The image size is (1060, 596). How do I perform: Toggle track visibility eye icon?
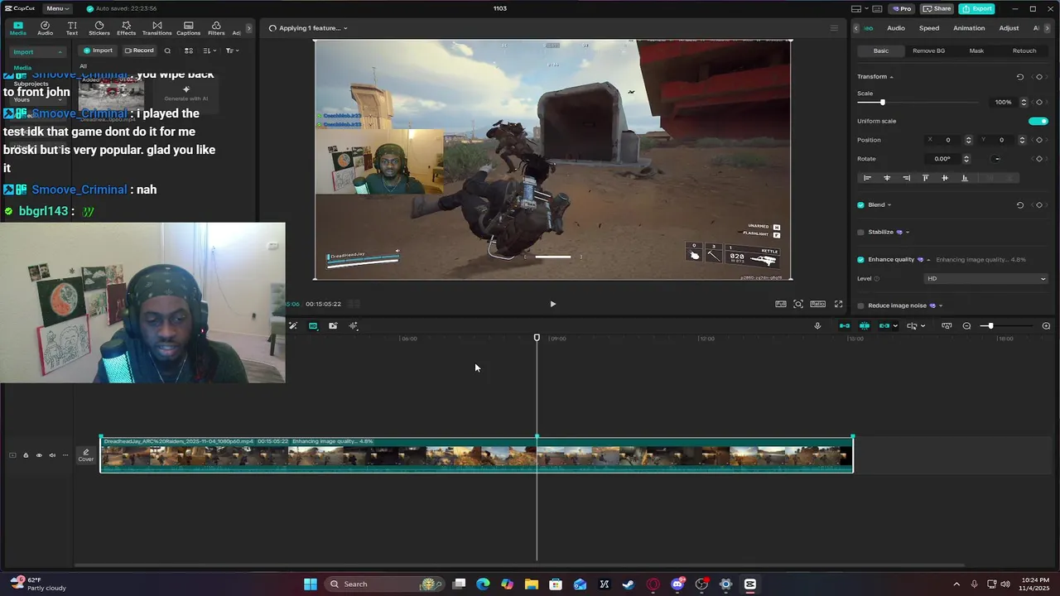(x=38, y=455)
